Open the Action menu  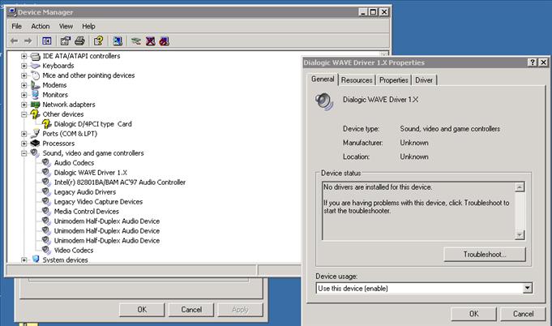point(41,27)
